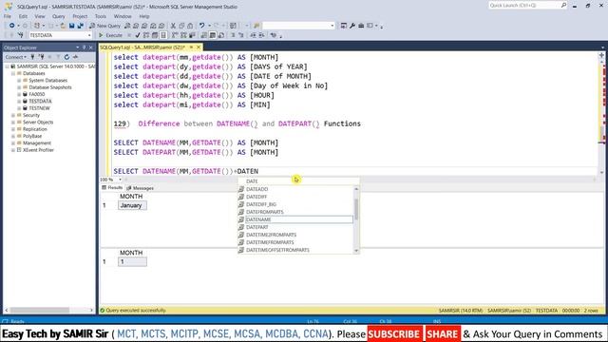This screenshot has width=608, height=342.
Task: Close the SQLQuery1.sql tab
Action: coord(199,47)
